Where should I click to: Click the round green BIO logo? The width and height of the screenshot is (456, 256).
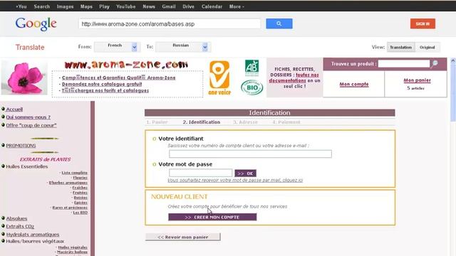tap(252, 87)
